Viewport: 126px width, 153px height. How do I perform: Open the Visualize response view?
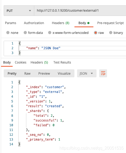(64, 73)
